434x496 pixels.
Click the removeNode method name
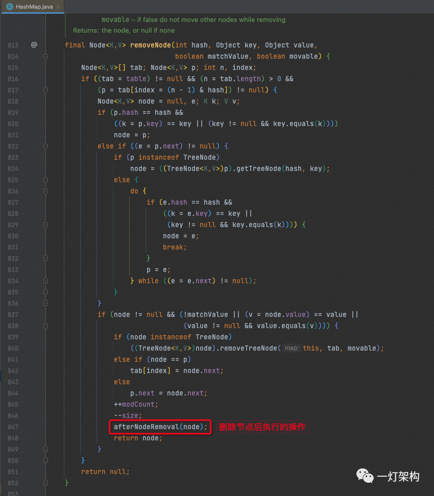150,45
